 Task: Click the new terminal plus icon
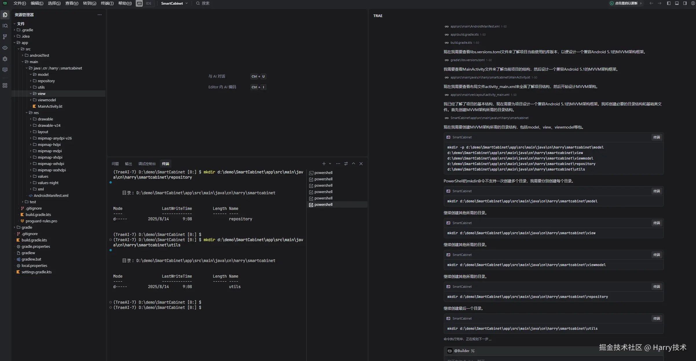click(324, 164)
